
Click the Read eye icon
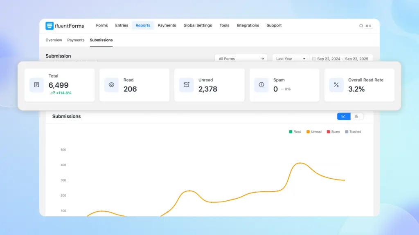click(x=111, y=85)
